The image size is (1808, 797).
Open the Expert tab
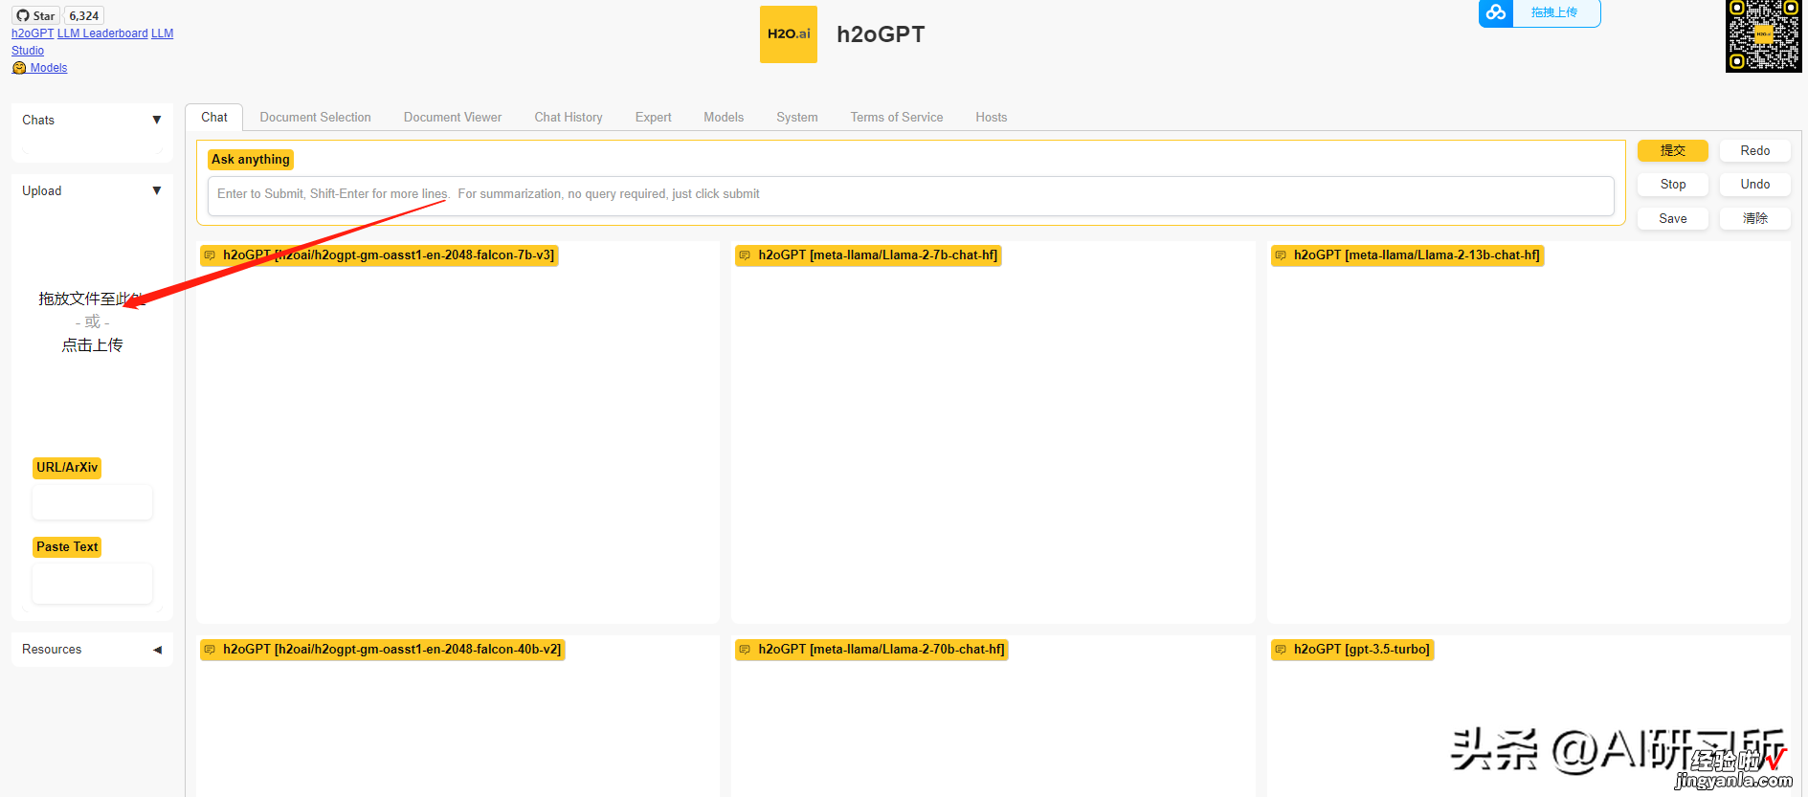pyautogui.click(x=654, y=117)
